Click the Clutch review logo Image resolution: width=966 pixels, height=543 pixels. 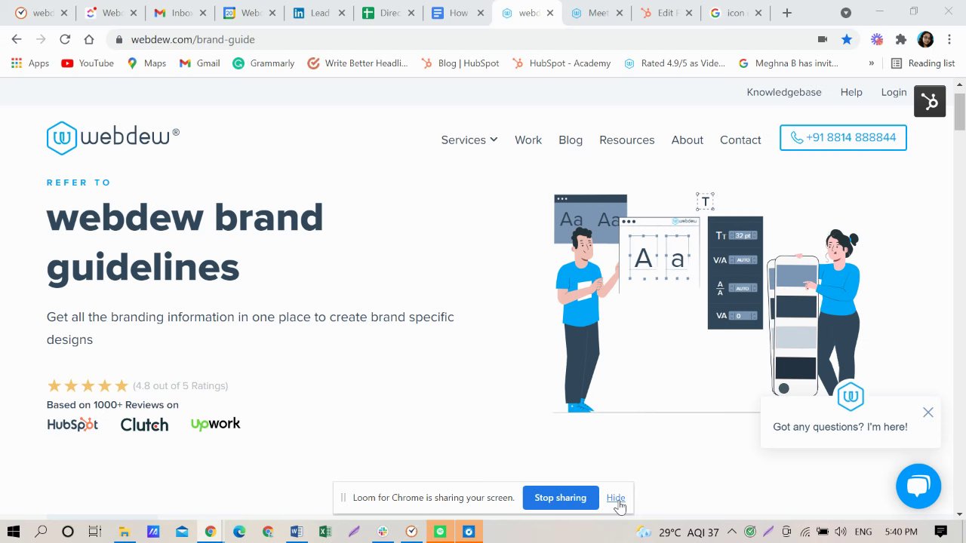click(x=144, y=425)
